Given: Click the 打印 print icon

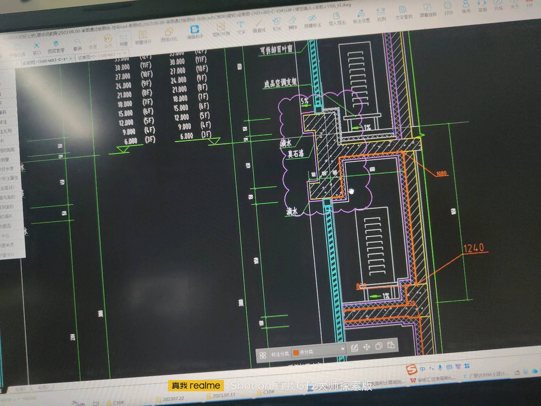Looking at the screenshot, I should pos(448,9).
